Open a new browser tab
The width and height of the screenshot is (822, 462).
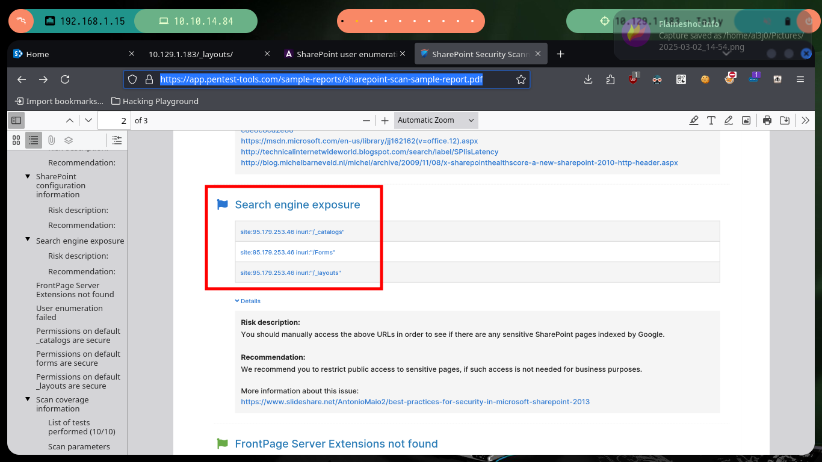[x=560, y=54]
